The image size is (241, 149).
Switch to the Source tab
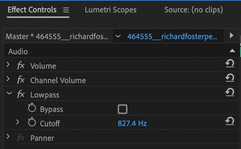click(193, 10)
